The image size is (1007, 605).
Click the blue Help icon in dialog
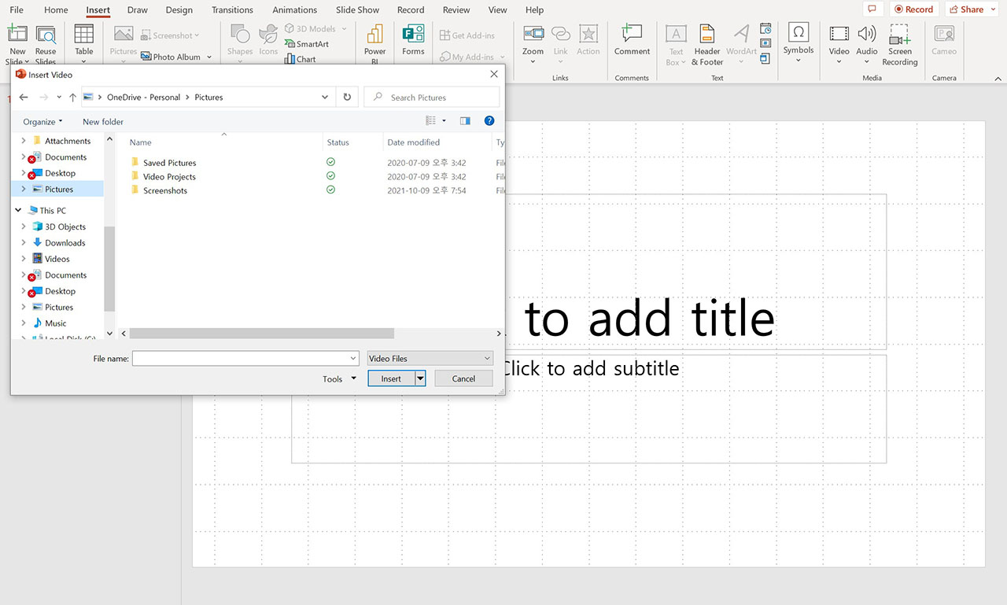pyautogui.click(x=489, y=121)
